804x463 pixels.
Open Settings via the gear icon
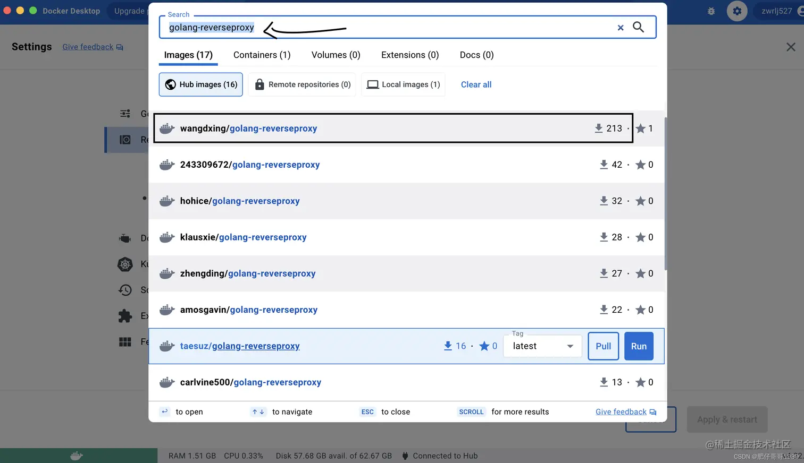click(737, 11)
